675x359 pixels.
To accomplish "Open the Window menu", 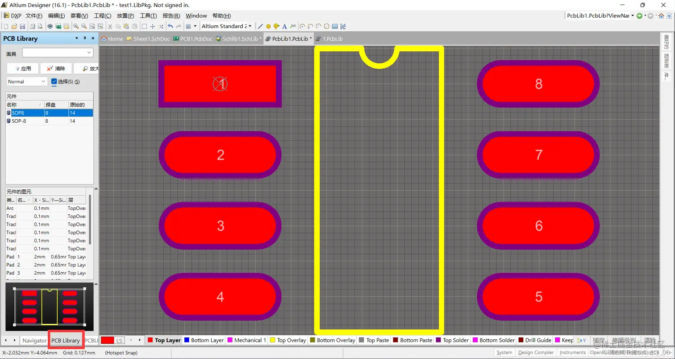I will pyautogui.click(x=196, y=16).
